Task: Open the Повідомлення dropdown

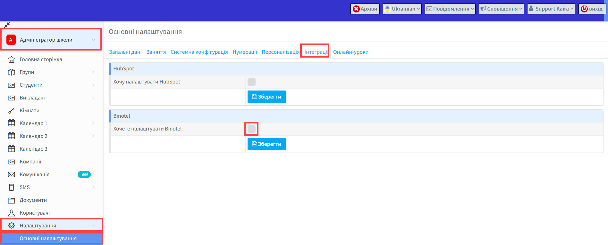Action: pos(450,9)
